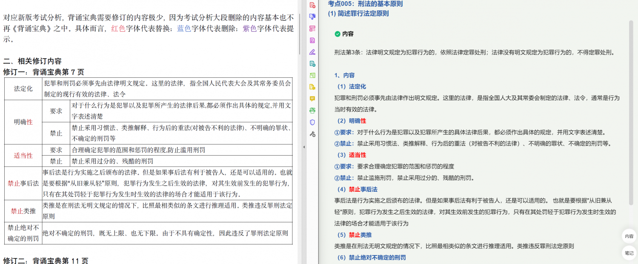Select the pink page layout tool icon
Image resolution: width=638 pixels, height=264 pixels.
click(x=312, y=28)
